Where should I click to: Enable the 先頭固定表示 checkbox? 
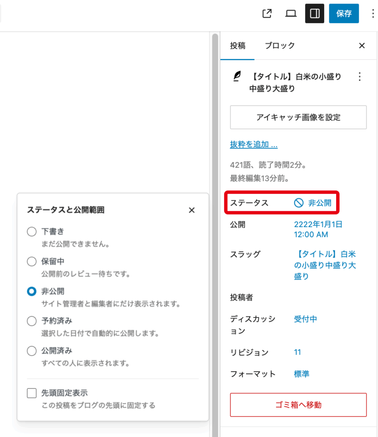point(32,393)
